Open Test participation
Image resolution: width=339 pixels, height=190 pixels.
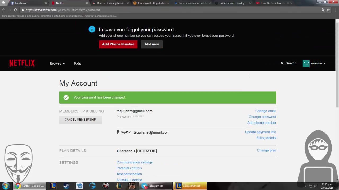pos(129,174)
